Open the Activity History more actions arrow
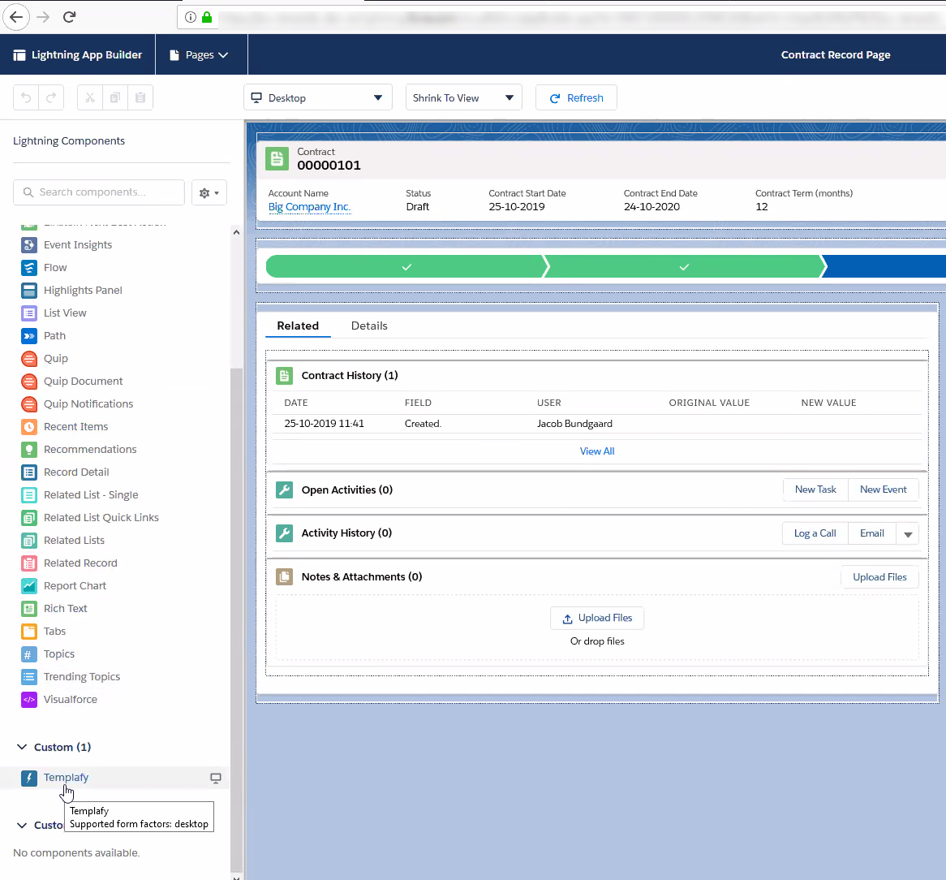This screenshot has height=880, width=946. point(907,534)
